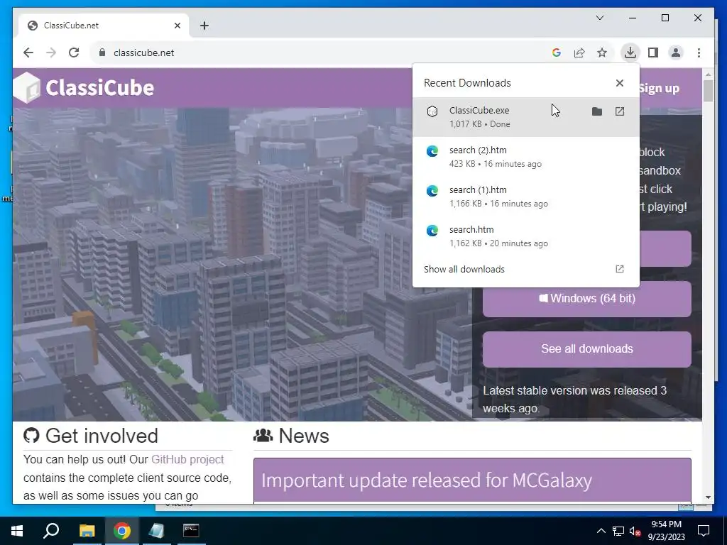The width and height of the screenshot is (727, 545).
Task: Click the Google icon in the address bar
Action: point(557,53)
